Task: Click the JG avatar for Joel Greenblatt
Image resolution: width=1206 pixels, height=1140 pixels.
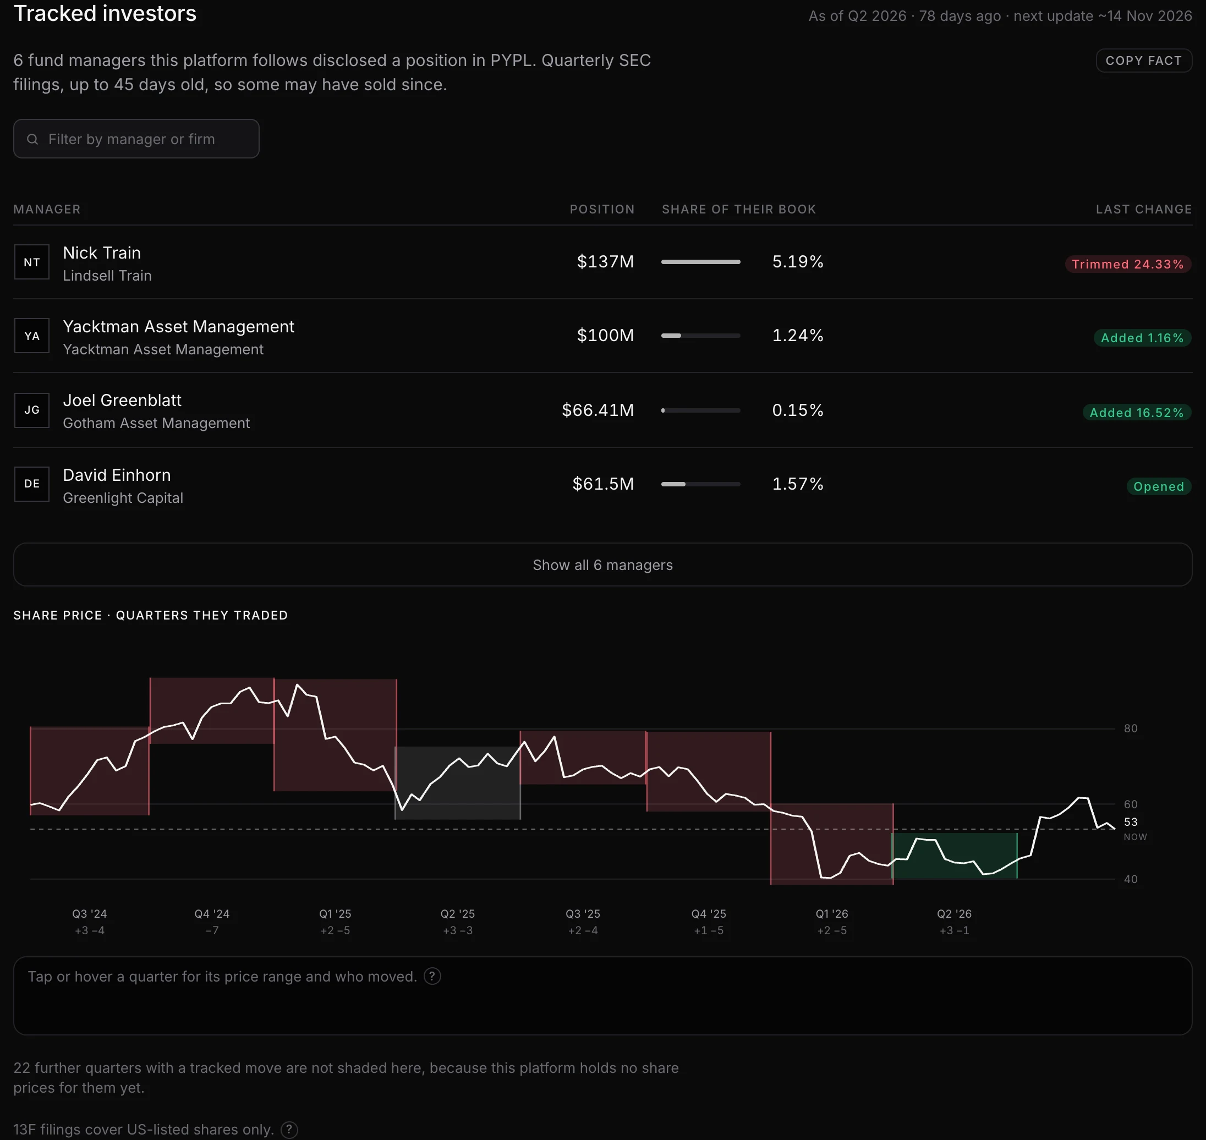Action: click(x=31, y=410)
